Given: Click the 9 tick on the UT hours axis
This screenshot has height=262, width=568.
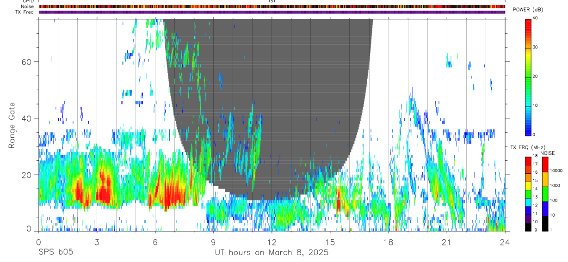Looking at the screenshot, I should [x=213, y=241].
